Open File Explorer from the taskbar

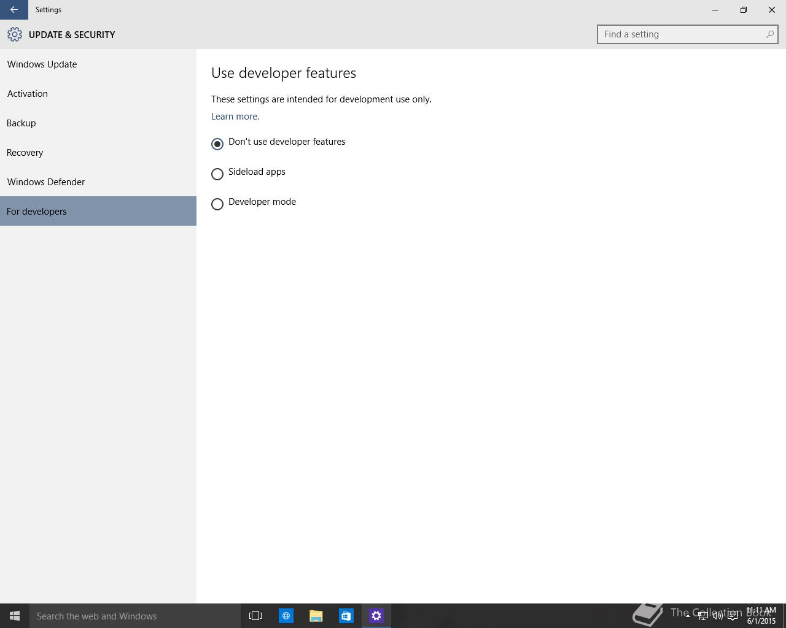pos(316,616)
